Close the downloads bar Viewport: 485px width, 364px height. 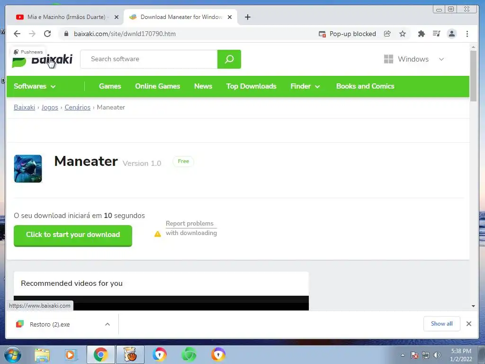pos(469,324)
